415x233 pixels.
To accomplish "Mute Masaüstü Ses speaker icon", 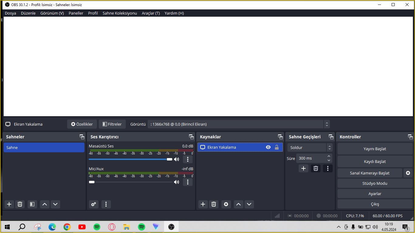I will pos(177,159).
